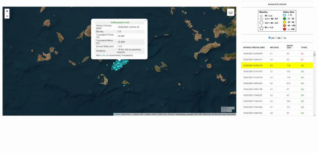Zoom in on the earthquake map
This screenshot has width=318, height=153.
point(7,11)
